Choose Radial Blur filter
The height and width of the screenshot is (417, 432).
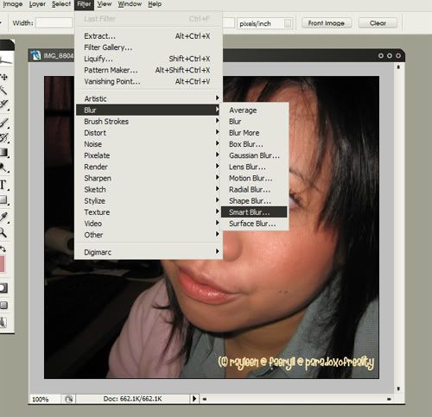(254, 189)
